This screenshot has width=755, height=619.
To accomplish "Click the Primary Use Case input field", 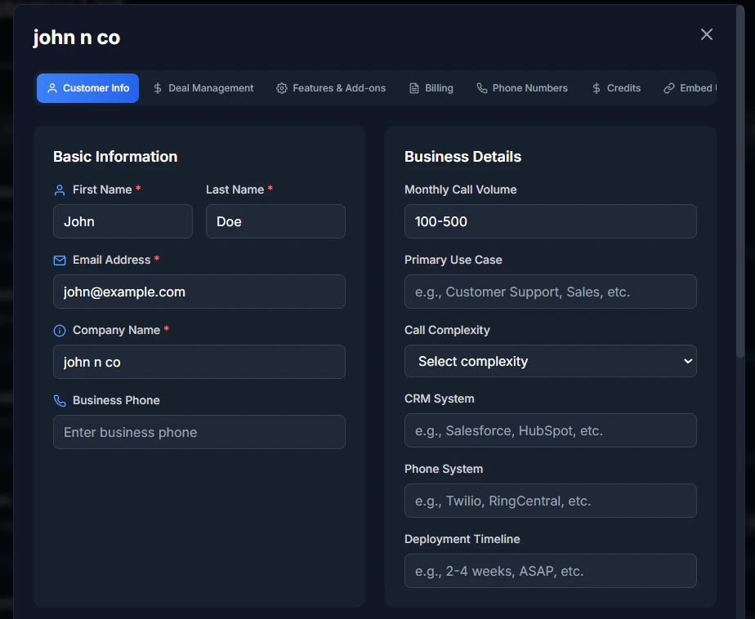I will (x=550, y=292).
